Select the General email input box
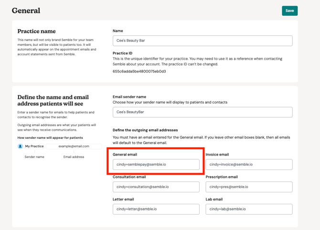Image resolution: width=320 pixels, height=230 pixels. [x=156, y=165]
